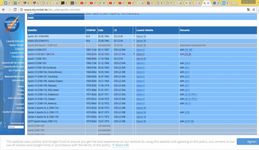
Task: Select date 15.07.1975 in ASTP row
Action: (104, 121)
